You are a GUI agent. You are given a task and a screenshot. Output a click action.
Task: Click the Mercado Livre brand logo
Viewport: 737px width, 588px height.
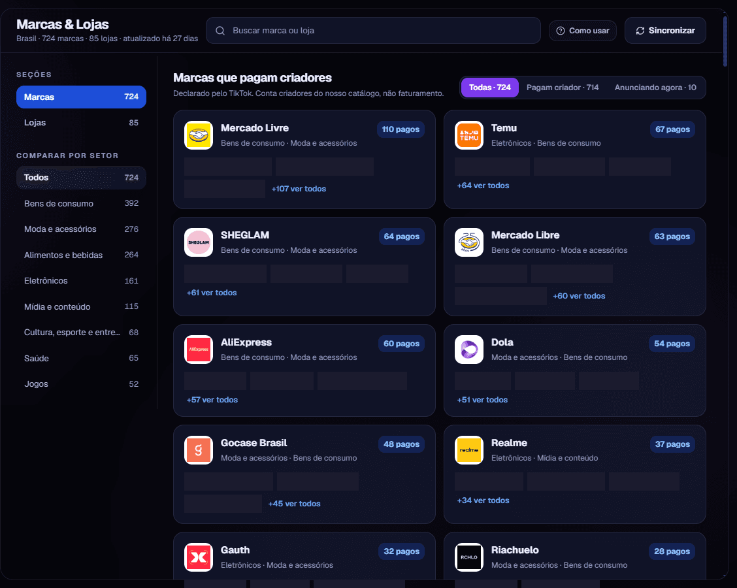click(199, 135)
